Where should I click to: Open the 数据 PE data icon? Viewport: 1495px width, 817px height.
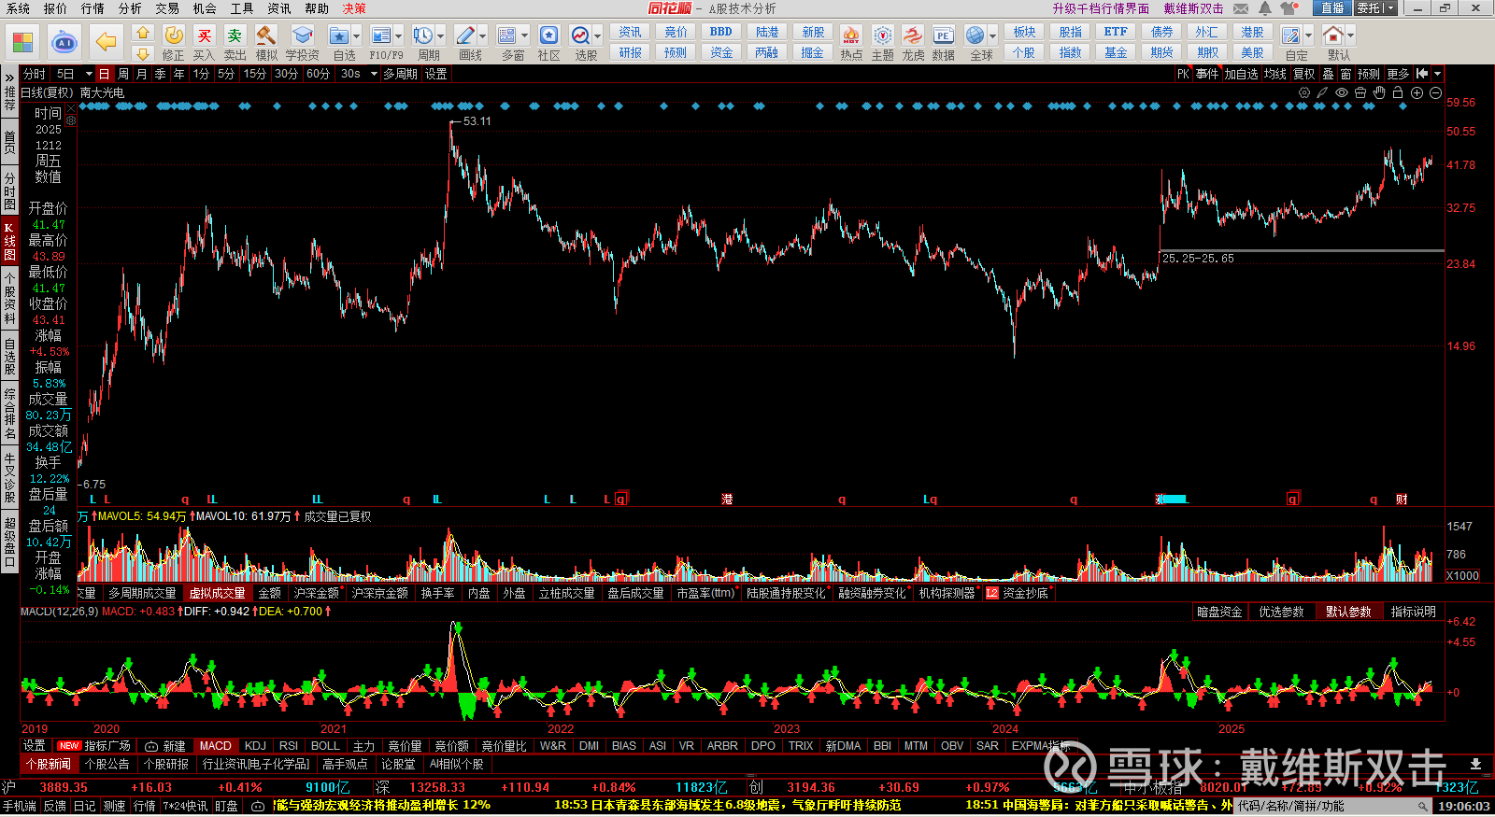tap(944, 35)
